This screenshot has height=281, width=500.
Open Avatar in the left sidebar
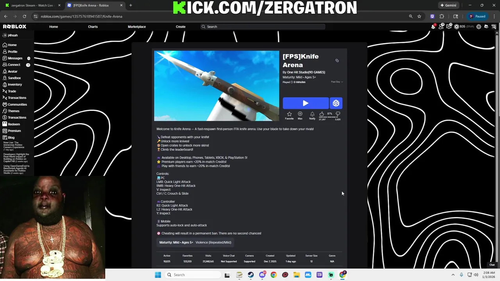10,71
